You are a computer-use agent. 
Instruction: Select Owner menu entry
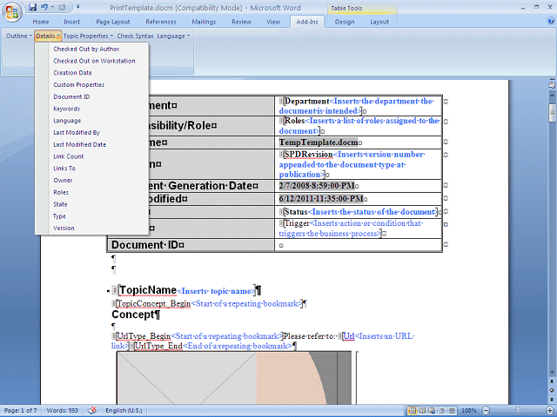tap(92, 180)
